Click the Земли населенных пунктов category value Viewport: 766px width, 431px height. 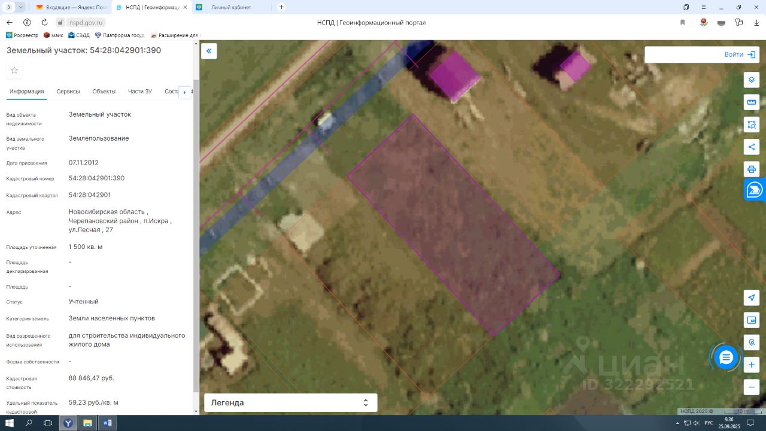click(x=112, y=318)
